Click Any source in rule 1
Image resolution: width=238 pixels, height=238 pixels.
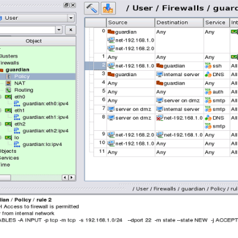point(112,57)
